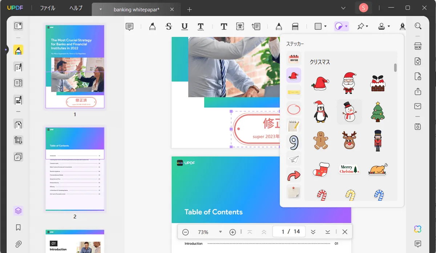Select the pencil drawing tool
Image resolution: width=436 pixels, height=253 pixels.
coord(279,26)
